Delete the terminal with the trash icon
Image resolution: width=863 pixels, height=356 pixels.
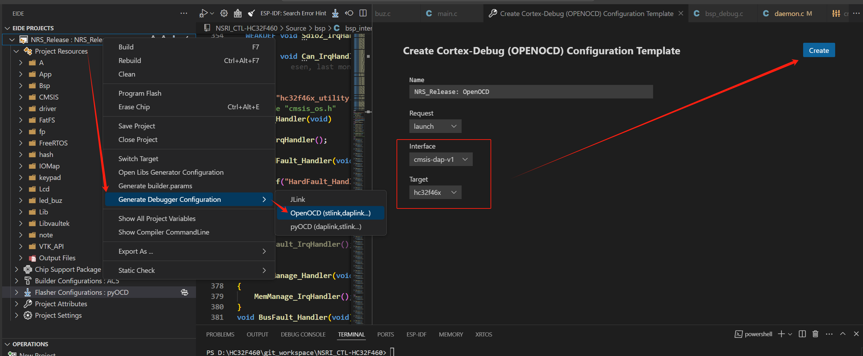coord(815,334)
